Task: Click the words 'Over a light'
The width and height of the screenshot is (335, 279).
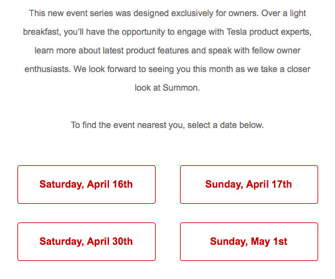Action: tap(284, 13)
